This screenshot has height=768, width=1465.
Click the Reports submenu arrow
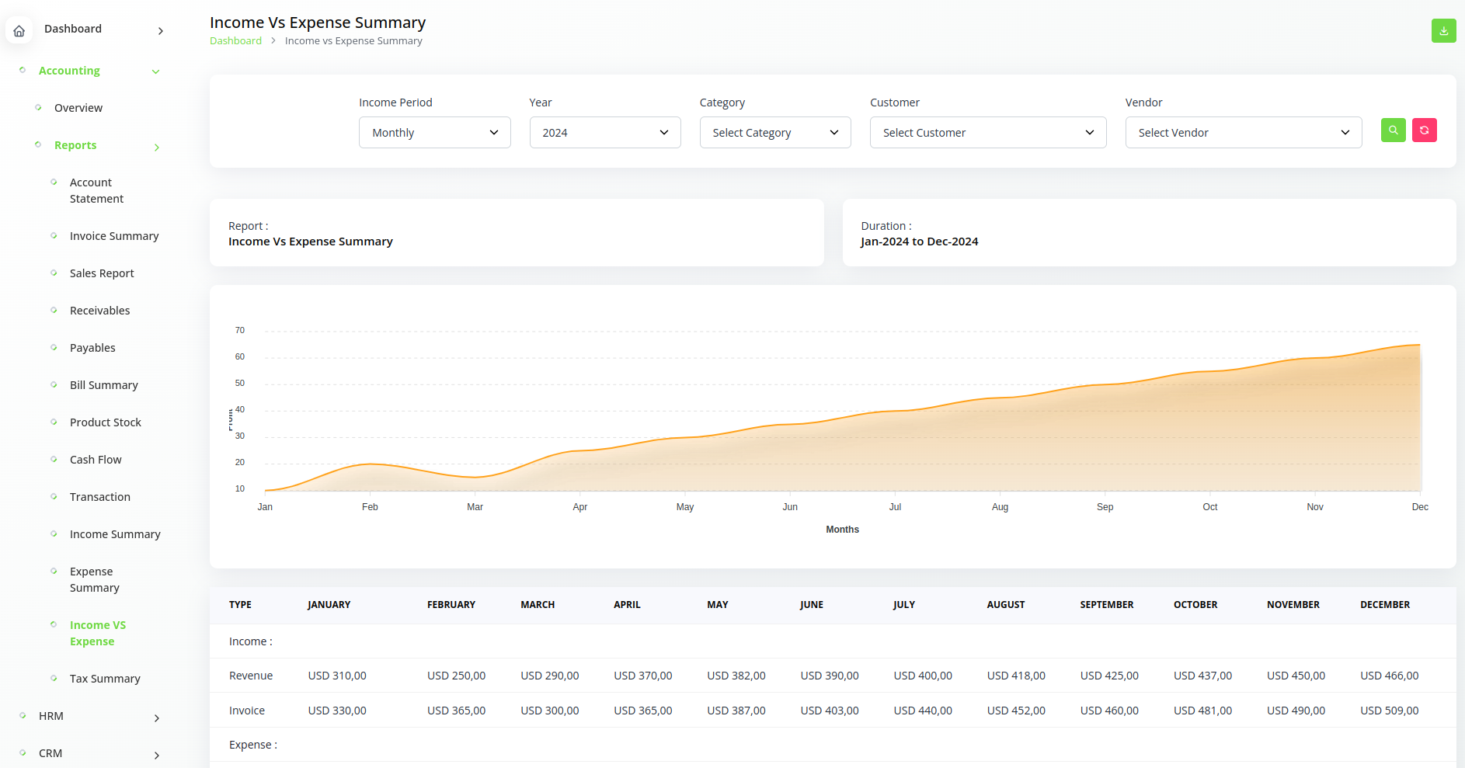(156, 147)
